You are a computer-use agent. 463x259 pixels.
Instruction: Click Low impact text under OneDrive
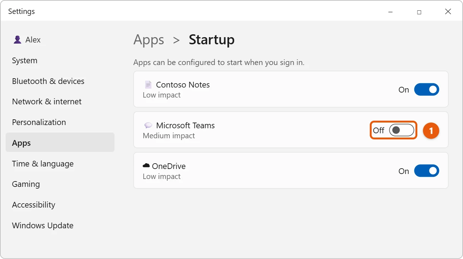162,176
